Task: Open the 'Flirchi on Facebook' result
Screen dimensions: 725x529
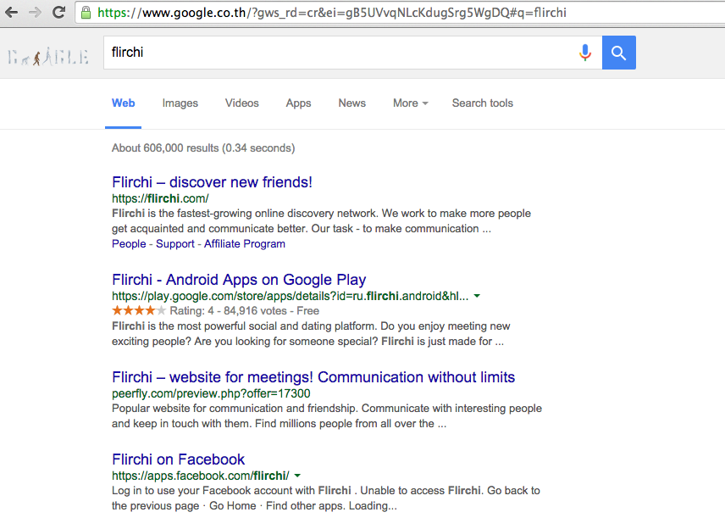Action: (178, 459)
